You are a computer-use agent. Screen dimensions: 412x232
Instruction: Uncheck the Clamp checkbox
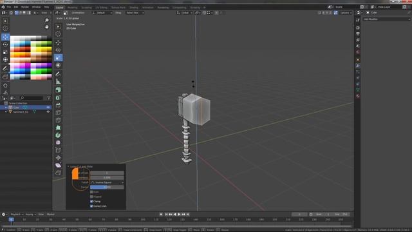point(91,202)
